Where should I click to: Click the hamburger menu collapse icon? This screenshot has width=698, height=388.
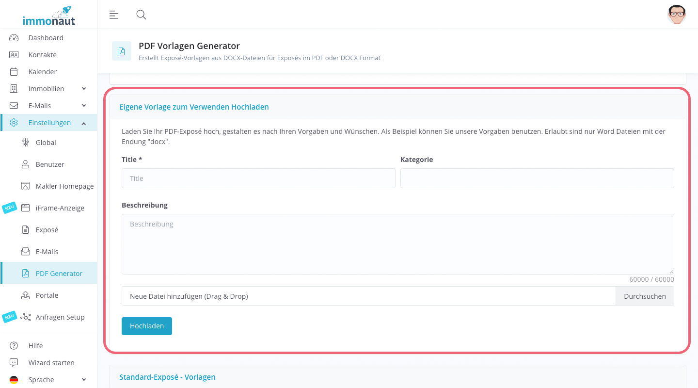[x=114, y=15]
